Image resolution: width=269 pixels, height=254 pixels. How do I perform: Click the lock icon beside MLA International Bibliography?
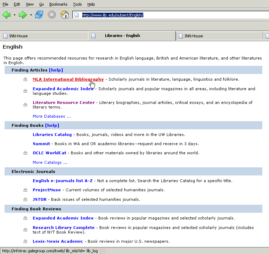click(25, 79)
